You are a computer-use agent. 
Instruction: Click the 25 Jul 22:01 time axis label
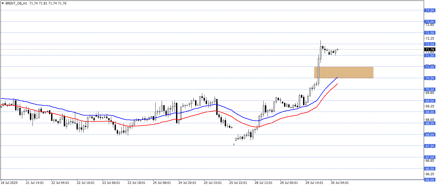[238, 183]
